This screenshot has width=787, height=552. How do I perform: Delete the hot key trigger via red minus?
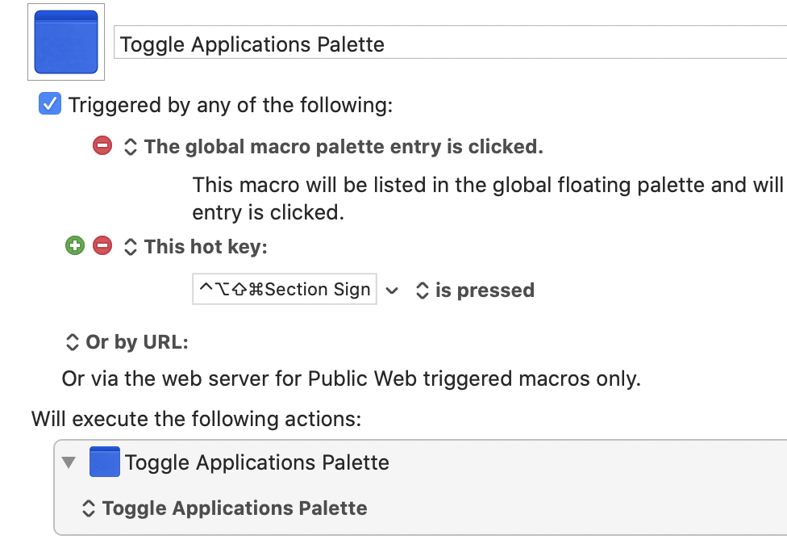pos(102,245)
